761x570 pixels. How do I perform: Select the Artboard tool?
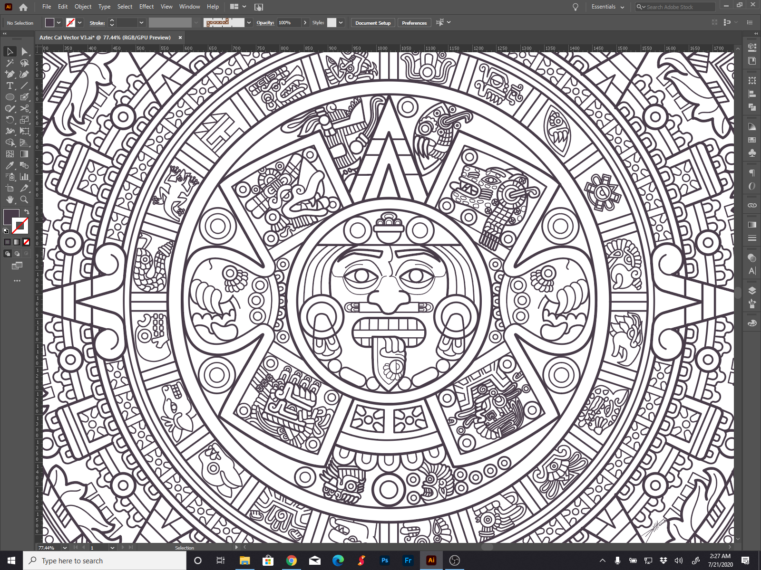(10, 188)
